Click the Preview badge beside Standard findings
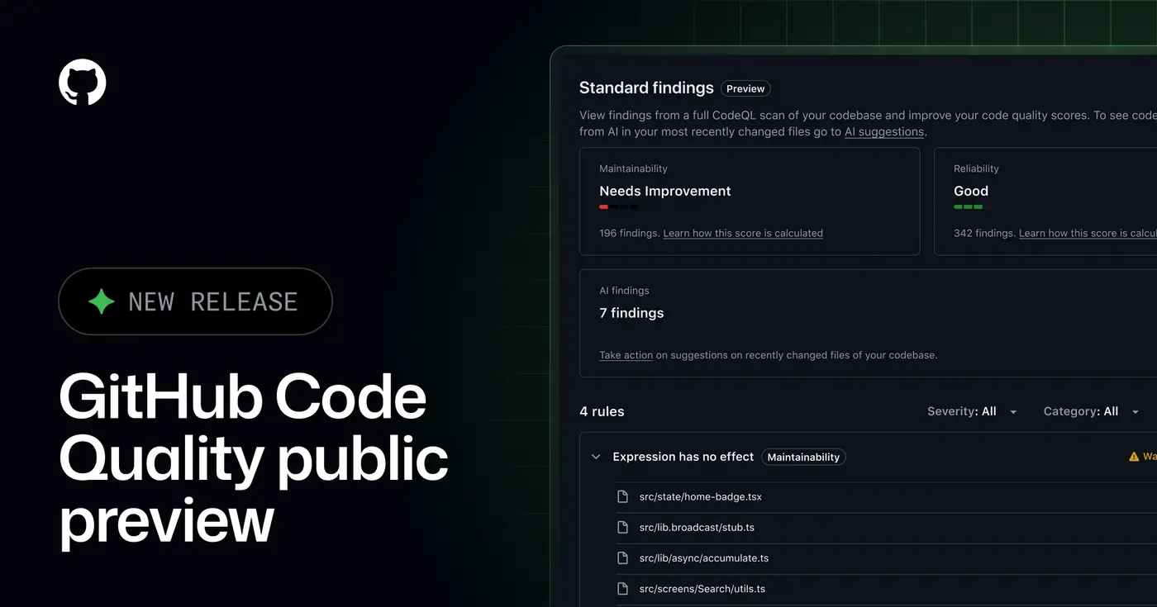The image size is (1157, 607). click(x=745, y=88)
